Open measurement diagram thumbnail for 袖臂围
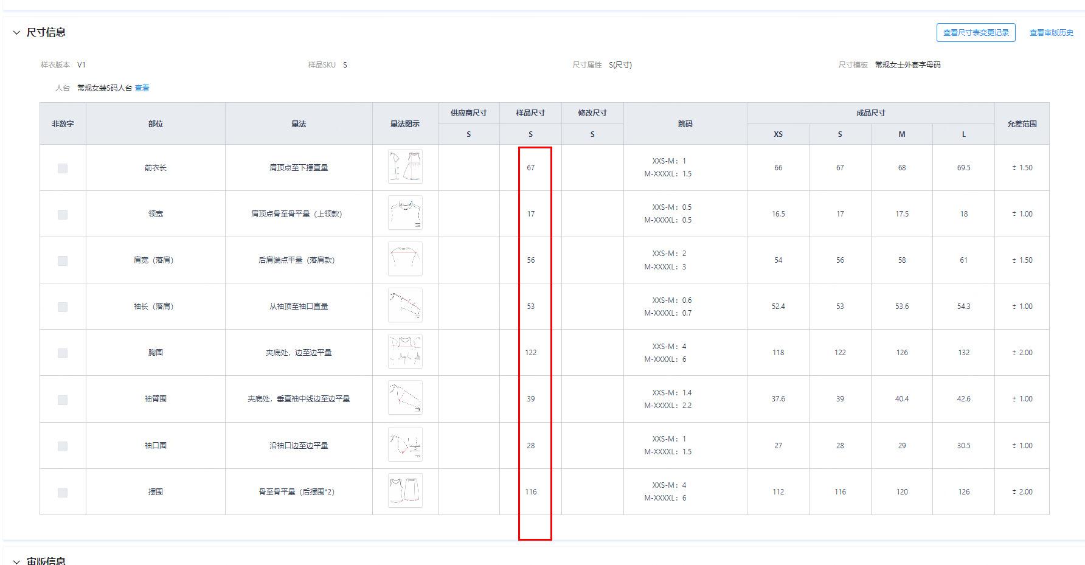 click(x=405, y=398)
